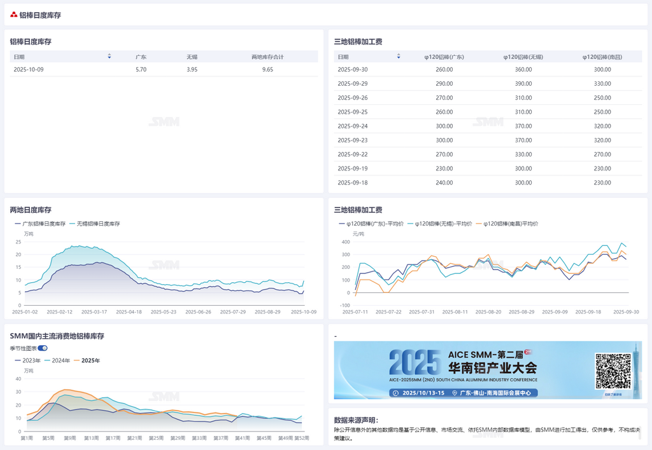Click the location pin icon in the banner
Image resolution: width=652 pixels, height=450 pixels.
(455, 393)
